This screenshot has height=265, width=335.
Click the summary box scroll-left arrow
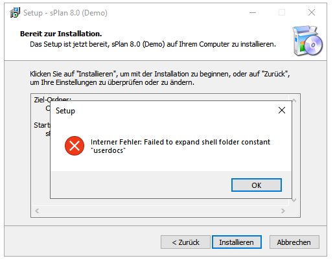point(37,211)
